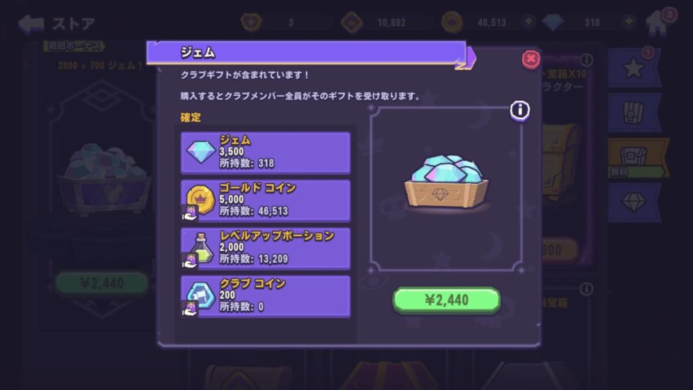Select the ジェム 3,500 reward row

pyautogui.click(x=265, y=152)
